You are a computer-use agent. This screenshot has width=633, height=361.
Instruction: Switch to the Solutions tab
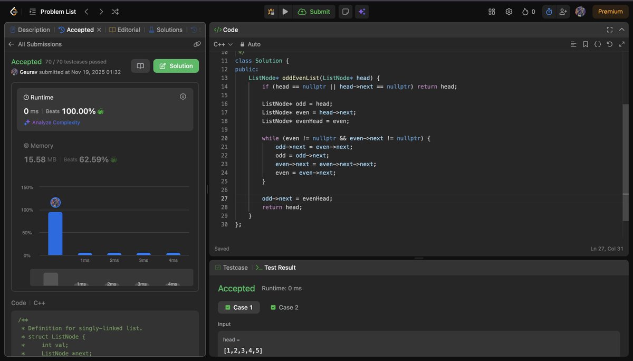[x=166, y=30]
